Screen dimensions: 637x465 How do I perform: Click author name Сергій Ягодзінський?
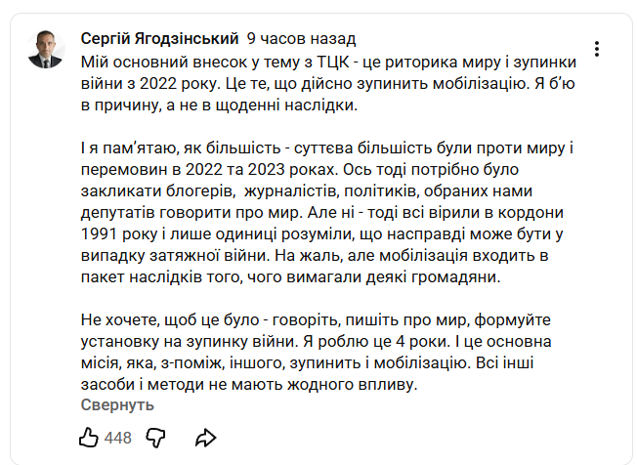click(159, 39)
